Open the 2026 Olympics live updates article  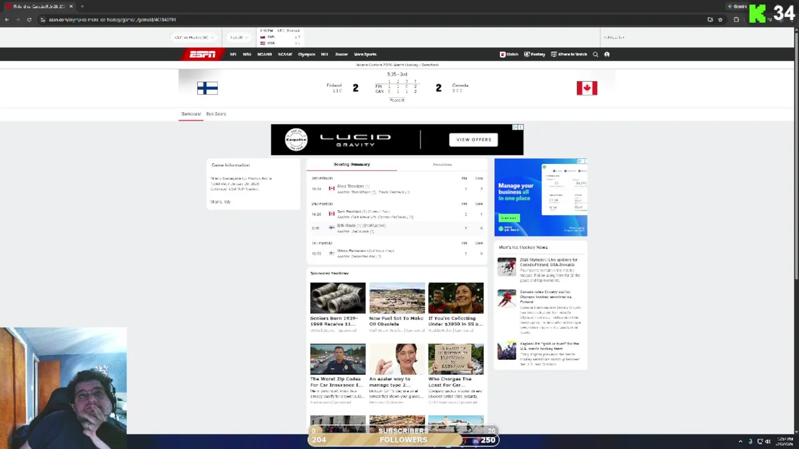[550, 262]
